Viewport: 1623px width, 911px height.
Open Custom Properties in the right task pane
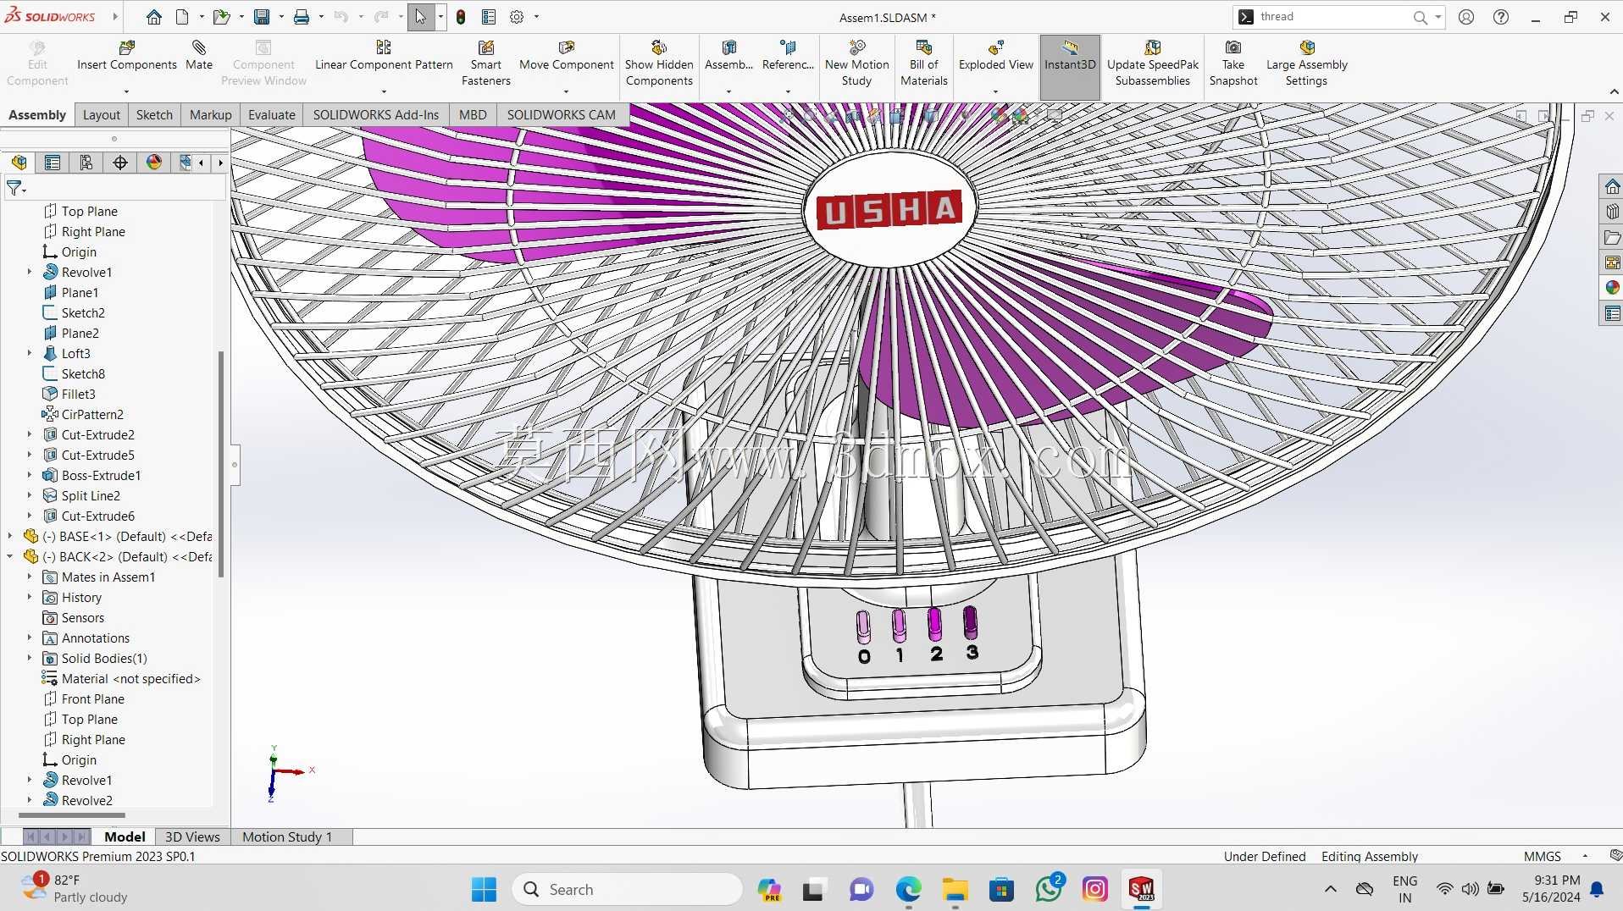1612,313
